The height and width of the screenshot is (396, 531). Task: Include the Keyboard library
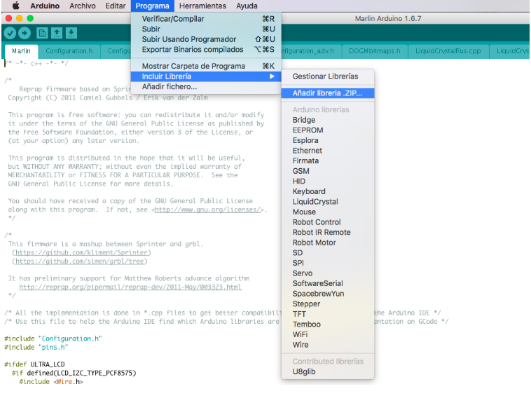[327, 191]
